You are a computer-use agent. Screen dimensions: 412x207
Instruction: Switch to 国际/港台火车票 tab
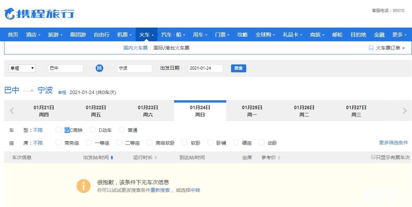click(172, 48)
